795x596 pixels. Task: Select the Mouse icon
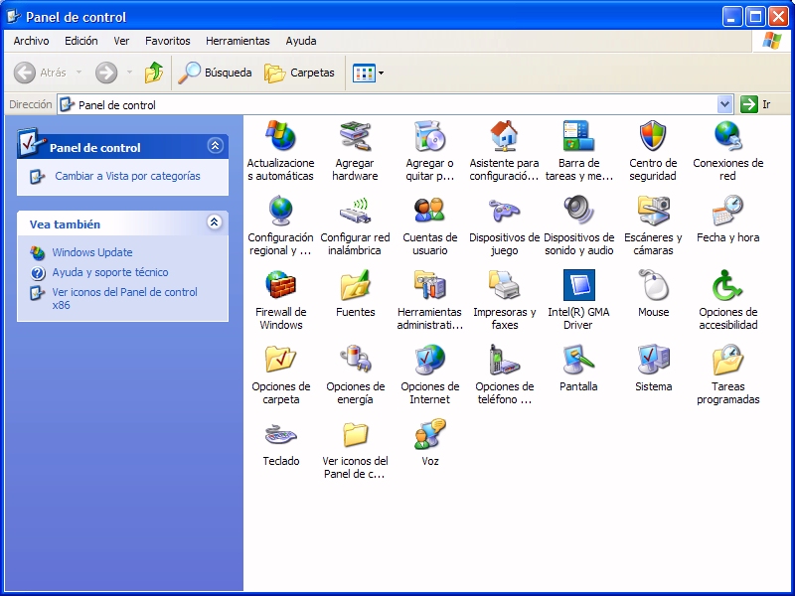pos(653,285)
